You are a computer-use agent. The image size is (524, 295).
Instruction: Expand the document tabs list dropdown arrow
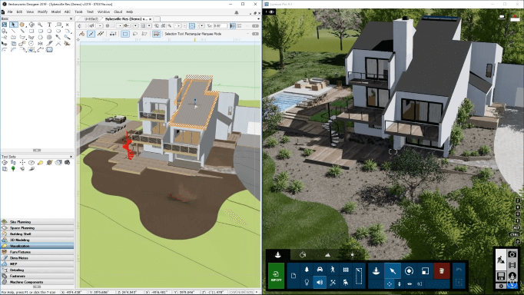tap(258, 19)
